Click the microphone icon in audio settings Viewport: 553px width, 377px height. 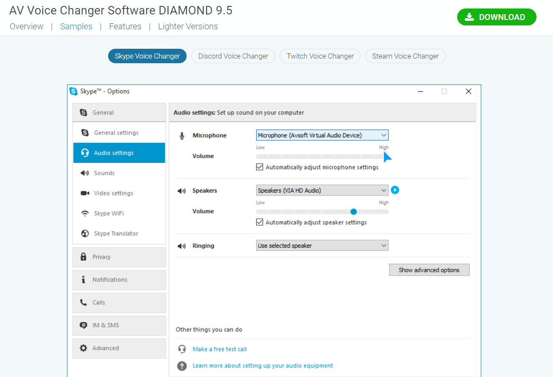tap(182, 136)
